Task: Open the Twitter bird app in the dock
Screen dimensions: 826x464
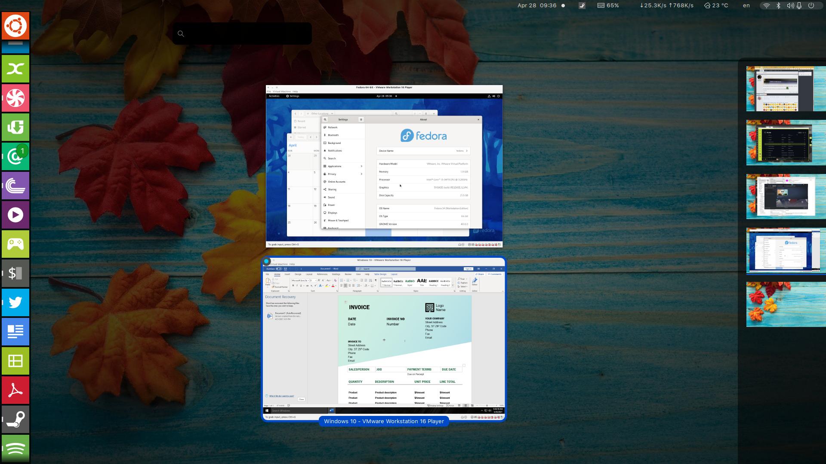Action: pyautogui.click(x=15, y=302)
